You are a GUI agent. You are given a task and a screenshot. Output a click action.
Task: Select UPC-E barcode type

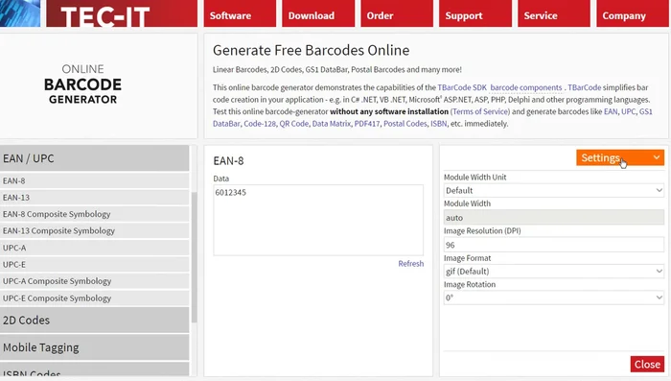pos(95,265)
